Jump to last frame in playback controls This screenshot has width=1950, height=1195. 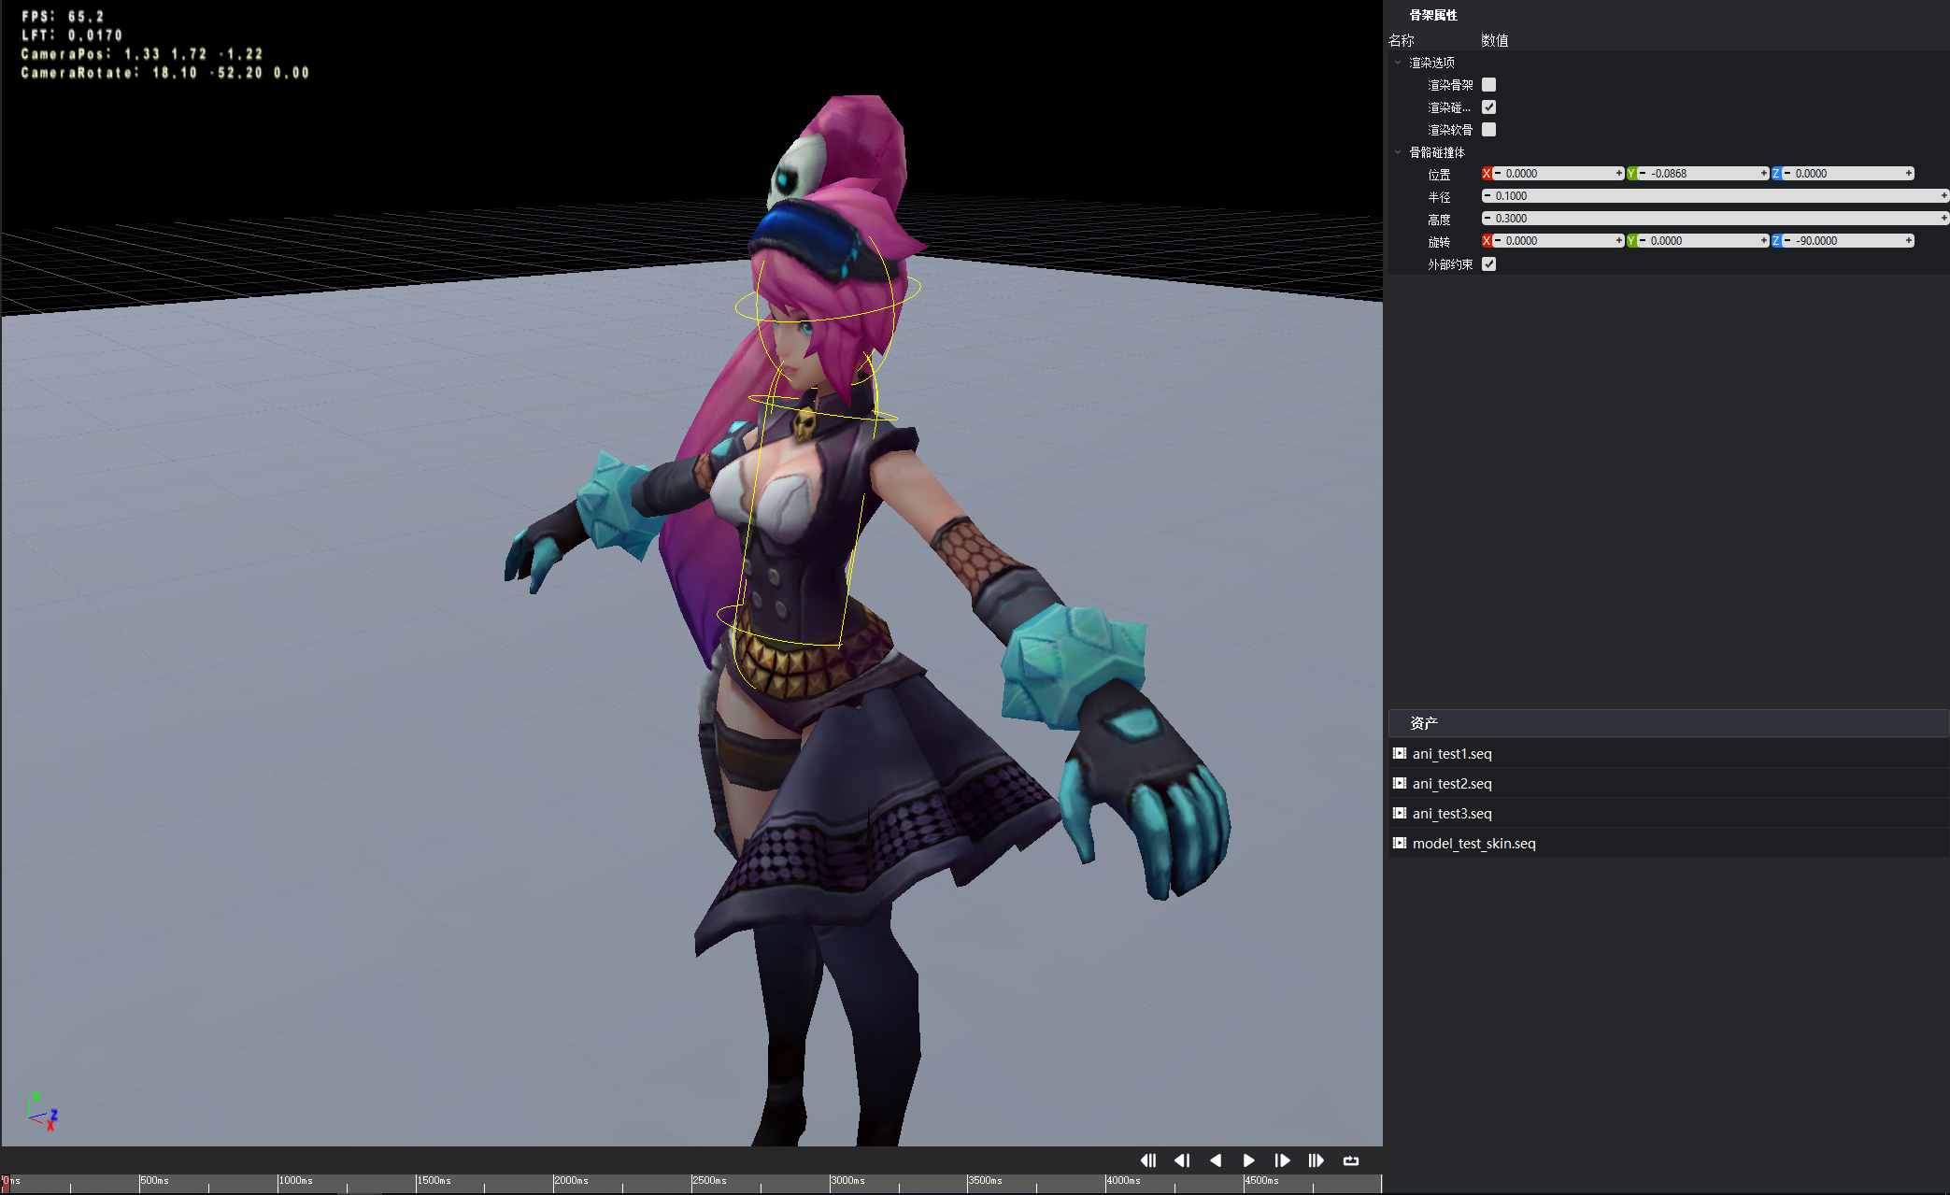tap(1317, 1160)
